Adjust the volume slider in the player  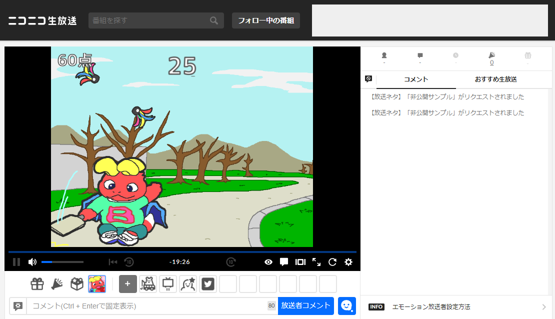pos(62,261)
